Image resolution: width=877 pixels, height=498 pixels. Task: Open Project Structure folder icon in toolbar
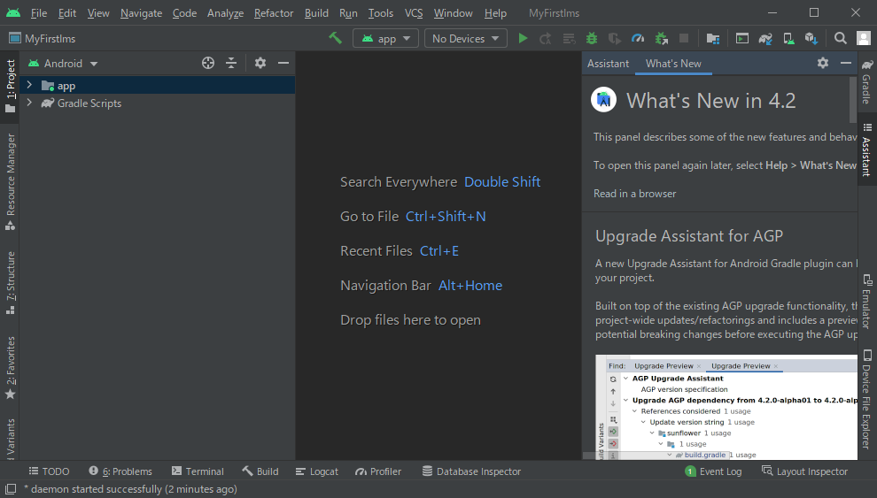tap(712, 38)
